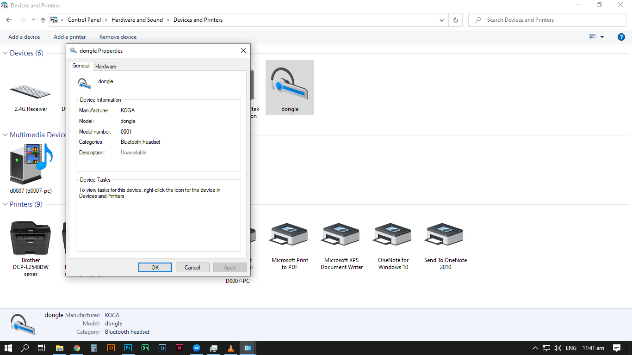Open Messenger from the taskbar
This screenshot has width=632, height=355.
[197, 348]
